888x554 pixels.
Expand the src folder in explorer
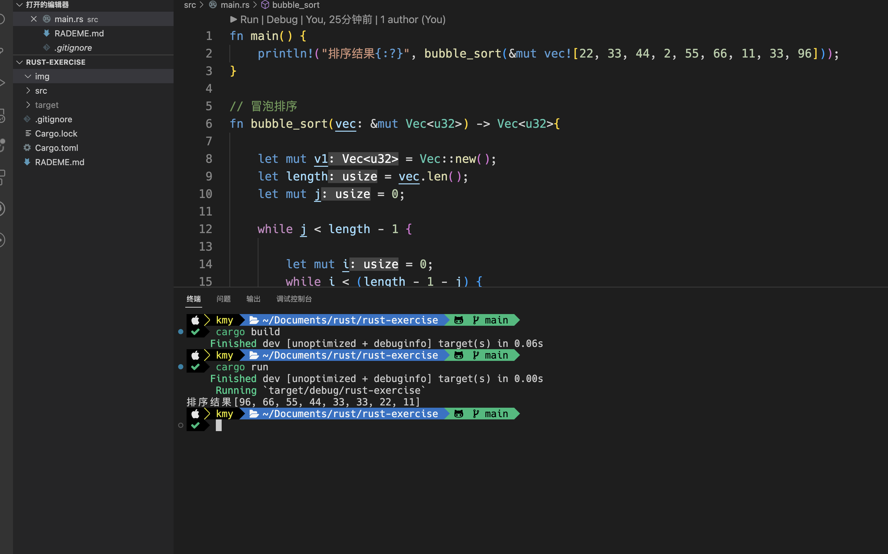[x=28, y=90]
